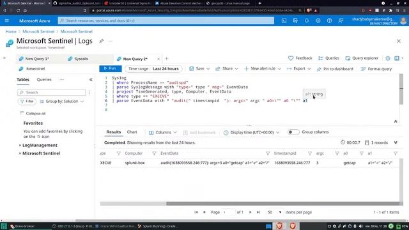Switch to the Chart results tab
The image size is (409, 230).
[132, 132]
